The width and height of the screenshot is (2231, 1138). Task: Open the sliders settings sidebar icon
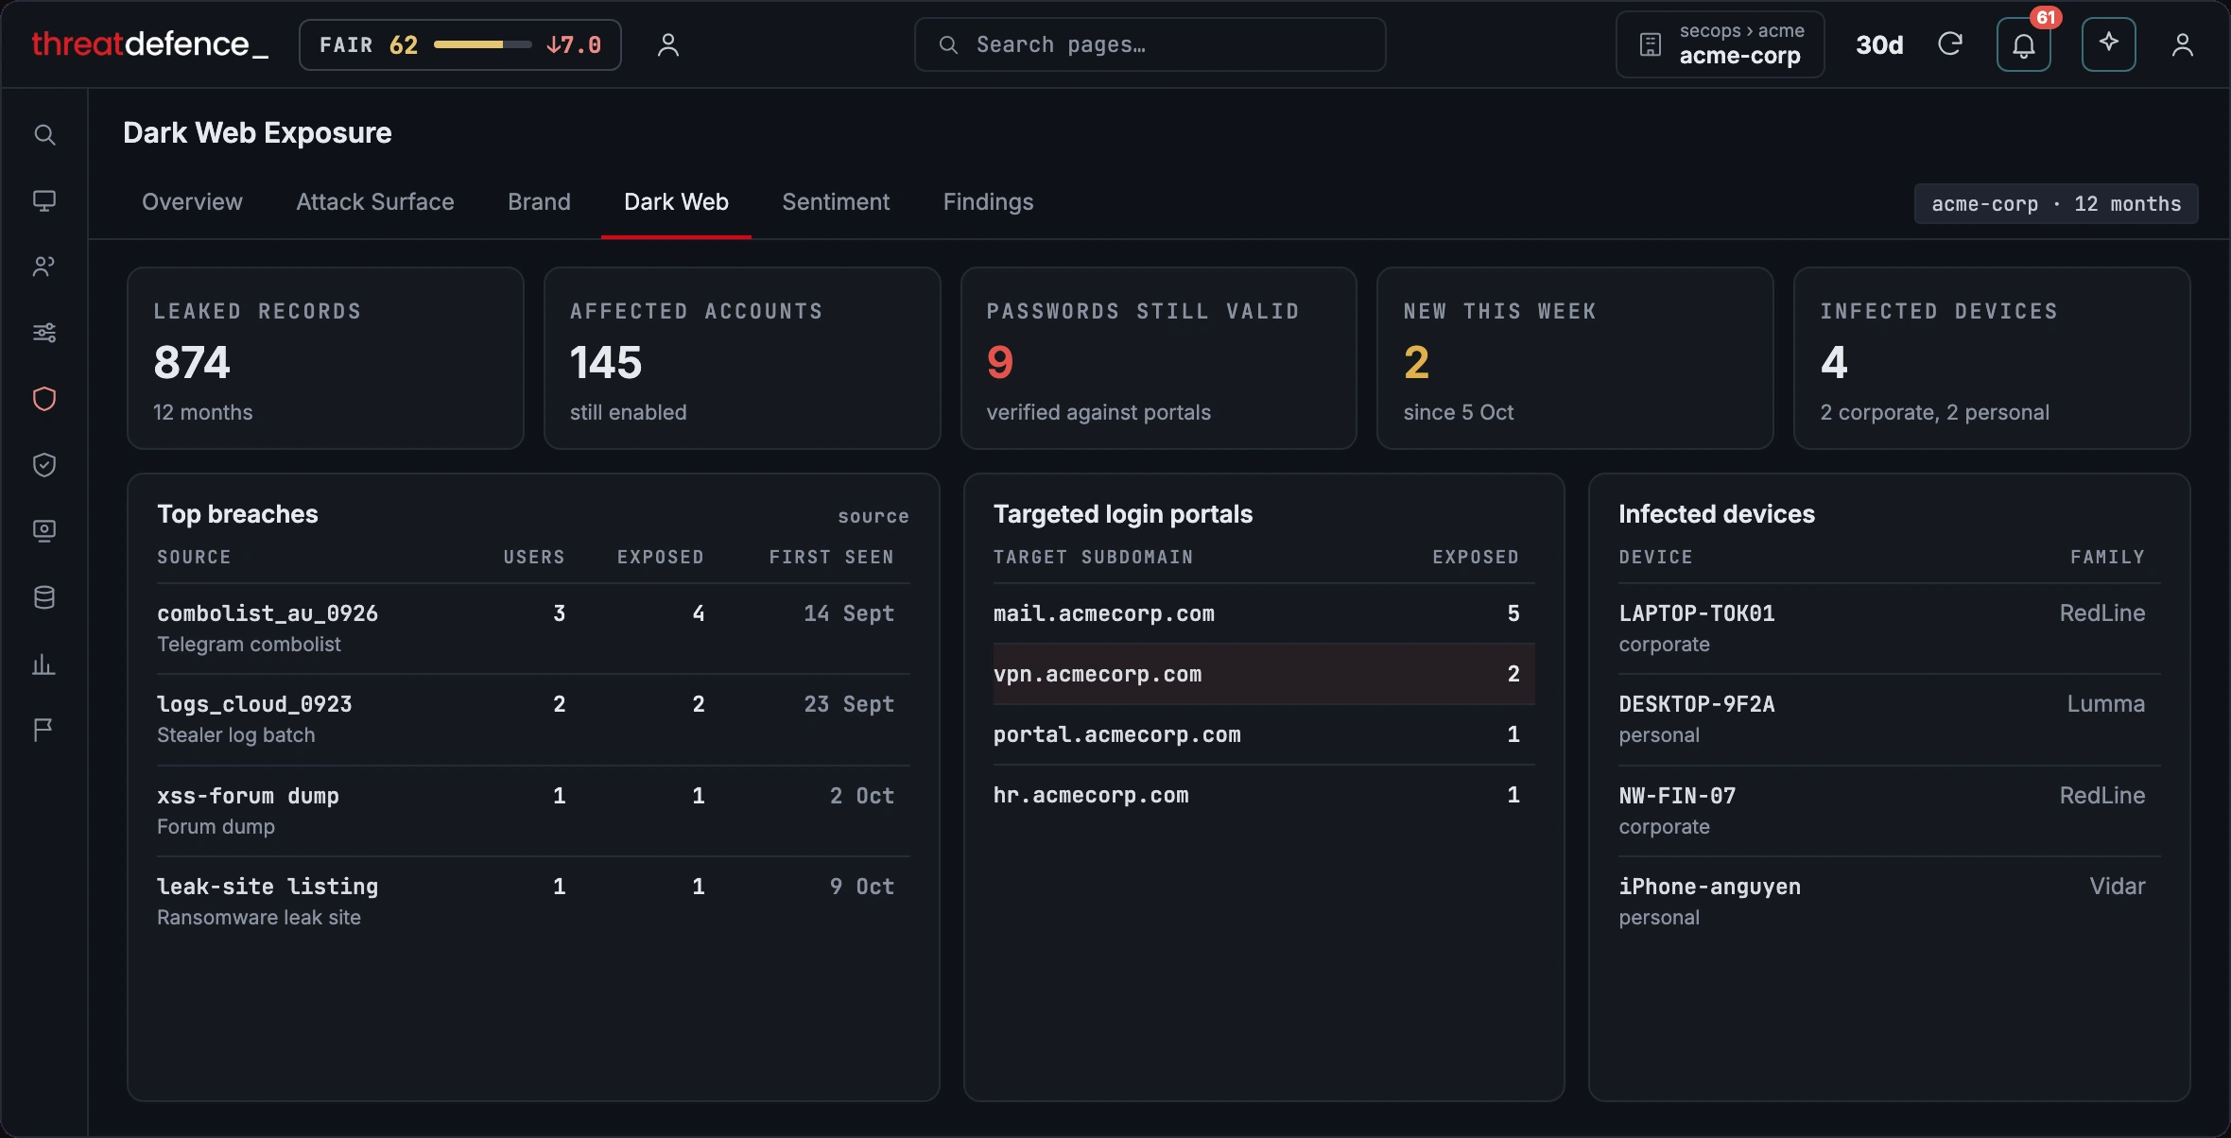tap(44, 333)
